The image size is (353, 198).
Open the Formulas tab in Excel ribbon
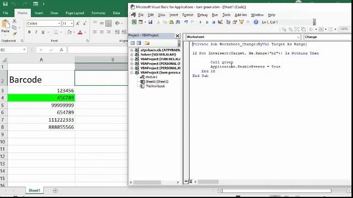click(x=98, y=13)
